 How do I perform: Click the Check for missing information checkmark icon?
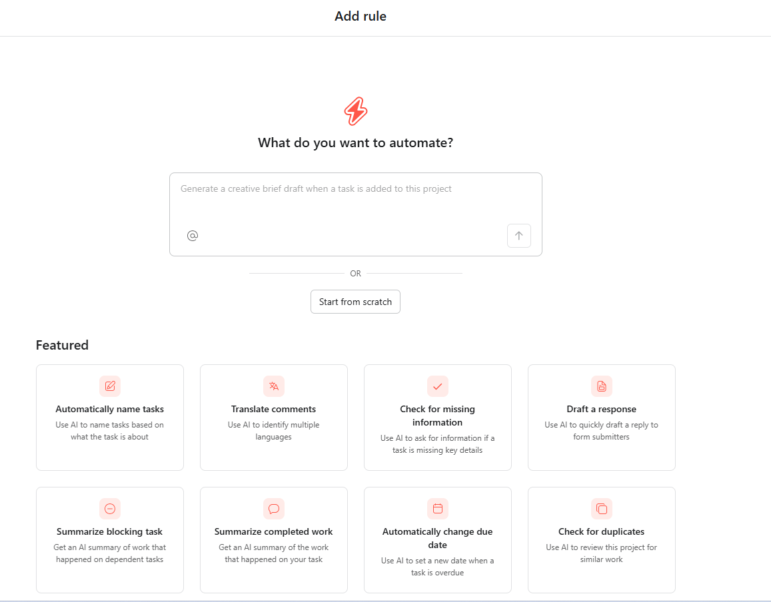click(437, 386)
